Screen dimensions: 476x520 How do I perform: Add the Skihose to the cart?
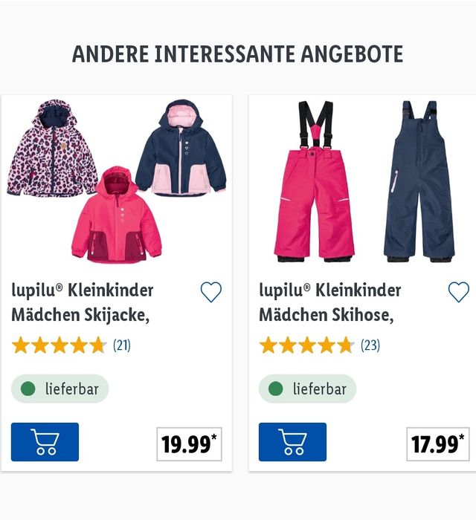292,442
